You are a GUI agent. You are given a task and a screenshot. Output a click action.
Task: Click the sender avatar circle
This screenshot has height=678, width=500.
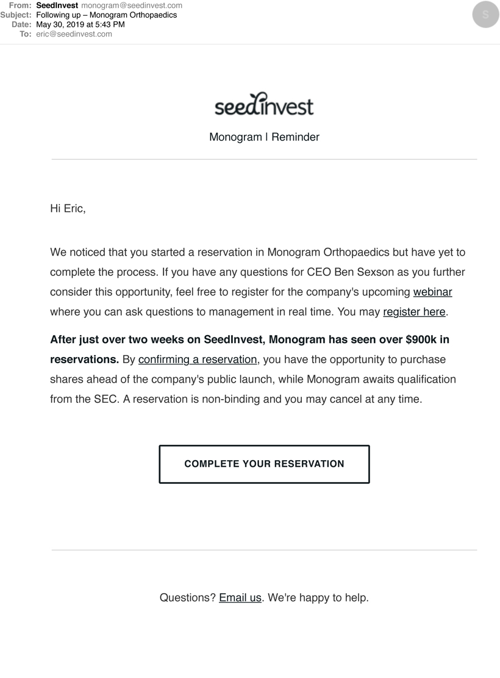(x=485, y=15)
